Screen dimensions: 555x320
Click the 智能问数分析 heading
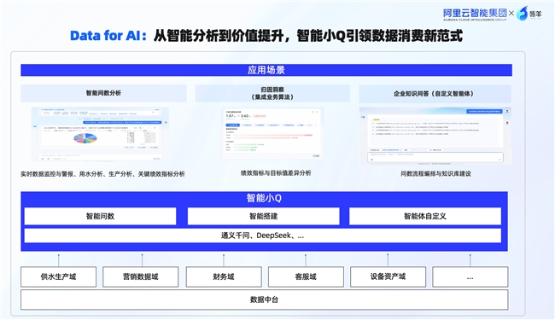(x=103, y=93)
